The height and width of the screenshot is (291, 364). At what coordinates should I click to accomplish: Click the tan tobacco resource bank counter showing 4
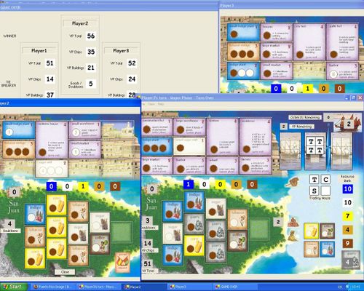[347, 229]
